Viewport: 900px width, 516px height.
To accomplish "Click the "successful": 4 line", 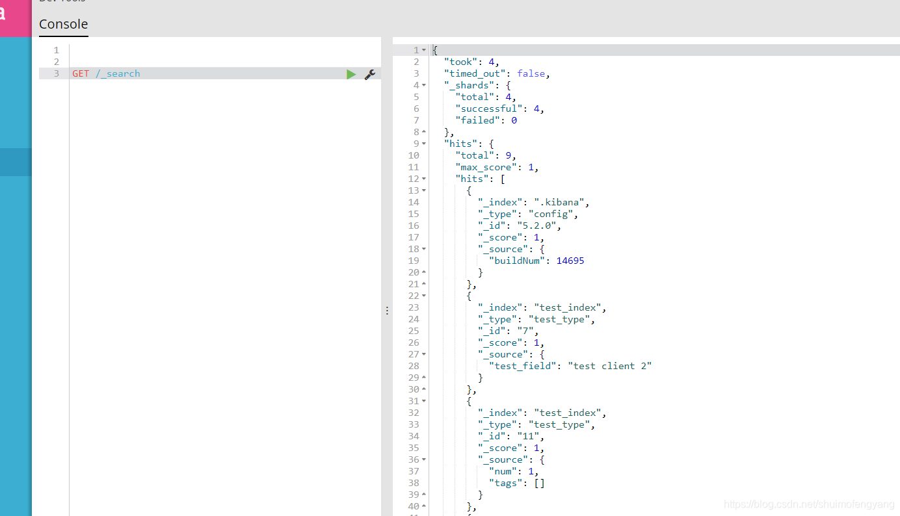I will tap(500, 109).
